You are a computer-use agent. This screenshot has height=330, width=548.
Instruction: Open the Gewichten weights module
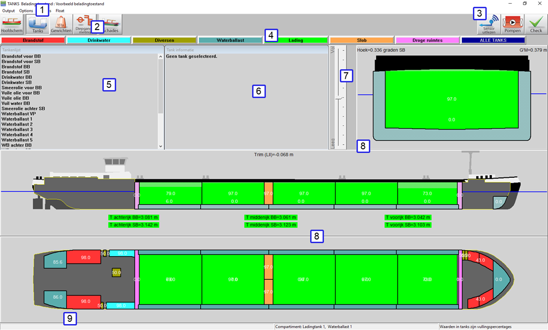tap(61, 24)
